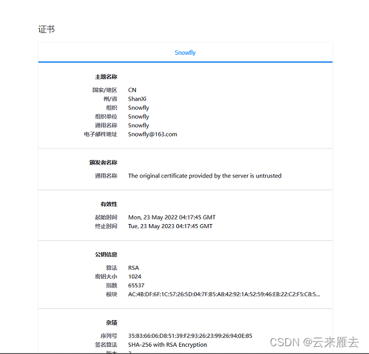Image resolution: width=369 pixels, height=354 pixels.
Task: Click the 算法 label
Action: [x=112, y=268]
